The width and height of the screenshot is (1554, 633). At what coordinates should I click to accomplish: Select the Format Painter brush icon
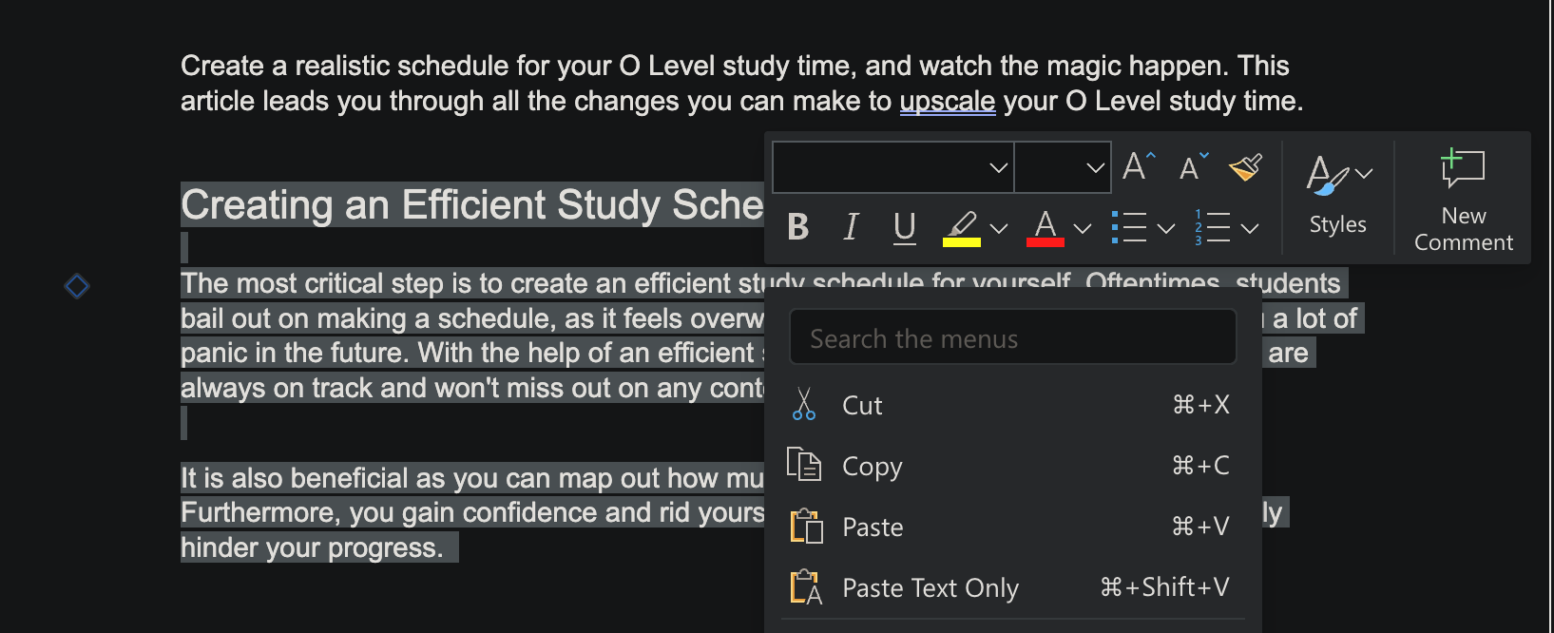click(1245, 167)
